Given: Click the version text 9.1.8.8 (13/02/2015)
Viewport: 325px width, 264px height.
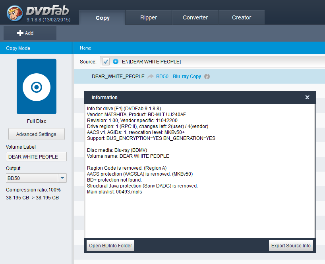Looking at the screenshot, I should click(x=48, y=20).
